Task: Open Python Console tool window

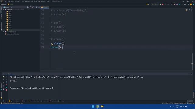Action: point(34,101)
